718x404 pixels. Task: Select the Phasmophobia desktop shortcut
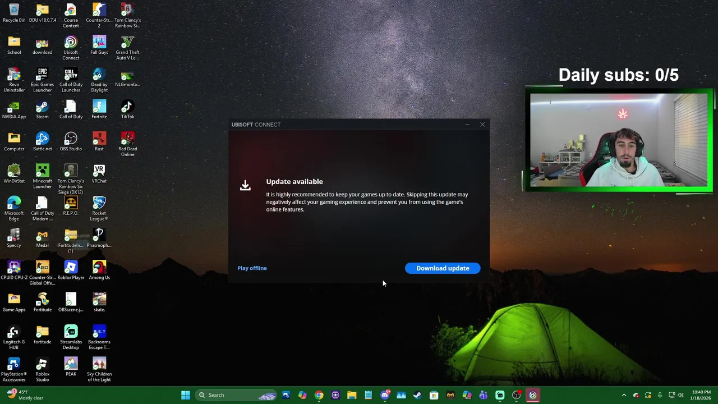(x=99, y=238)
